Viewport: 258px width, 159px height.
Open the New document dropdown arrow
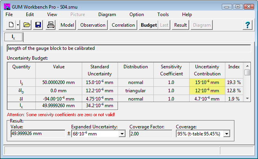pyautogui.click(x=18, y=25)
